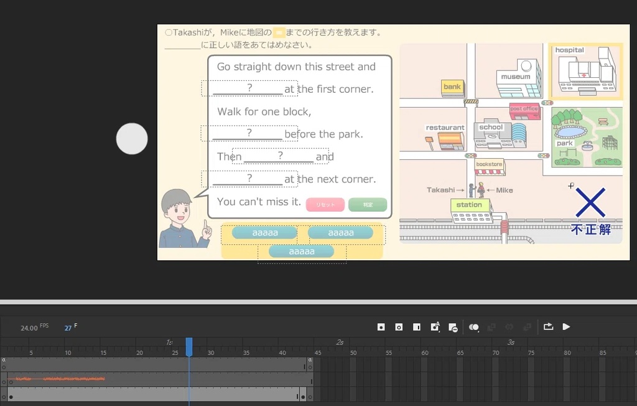Click the Create Classic Tween icon
Screen dimensions: 637x406
pyautogui.click(x=509, y=327)
